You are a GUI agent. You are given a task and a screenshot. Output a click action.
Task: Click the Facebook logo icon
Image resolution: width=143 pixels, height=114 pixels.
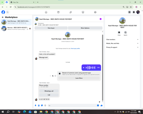pyautogui.click(x=3, y=12)
